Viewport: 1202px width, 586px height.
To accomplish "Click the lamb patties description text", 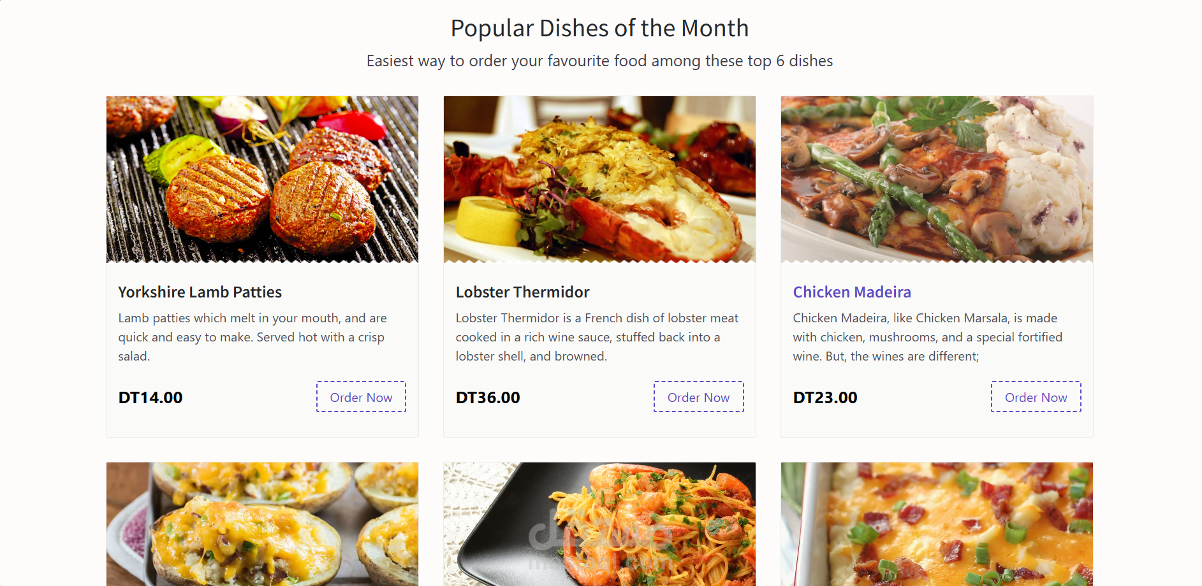I will [x=253, y=337].
